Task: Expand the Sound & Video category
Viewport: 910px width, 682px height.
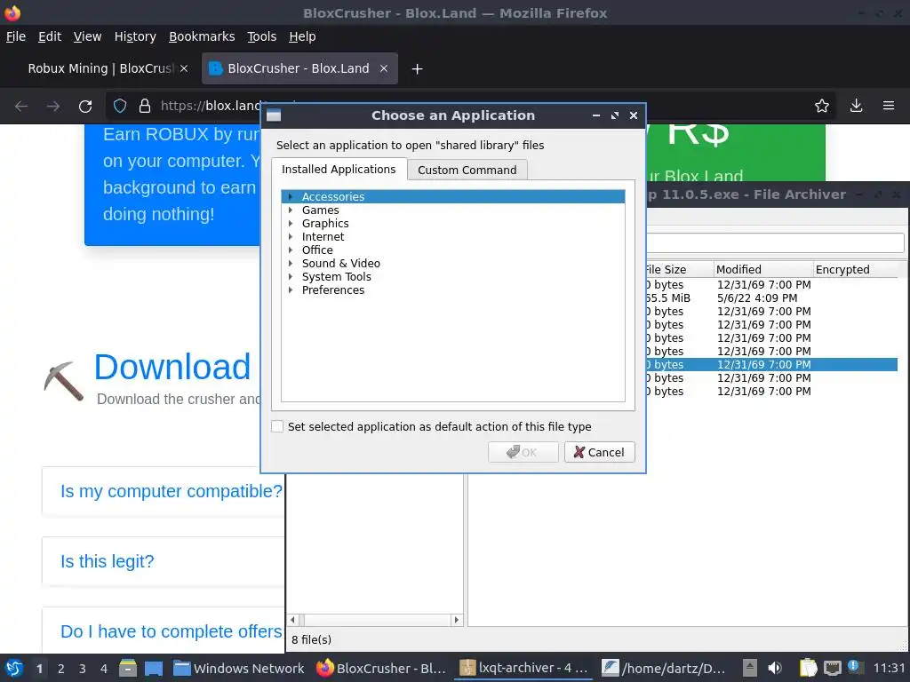Action: tap(291, 263)
